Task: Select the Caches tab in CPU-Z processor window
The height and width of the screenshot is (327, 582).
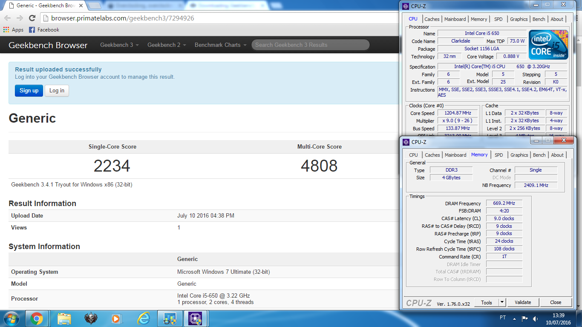Action: (x=432, y=19)
